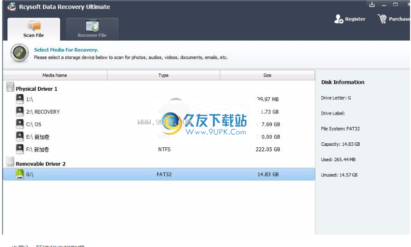The image size is (411, 247).
Task: Click the drive icon next to E:\
Action: coord(20,136)
